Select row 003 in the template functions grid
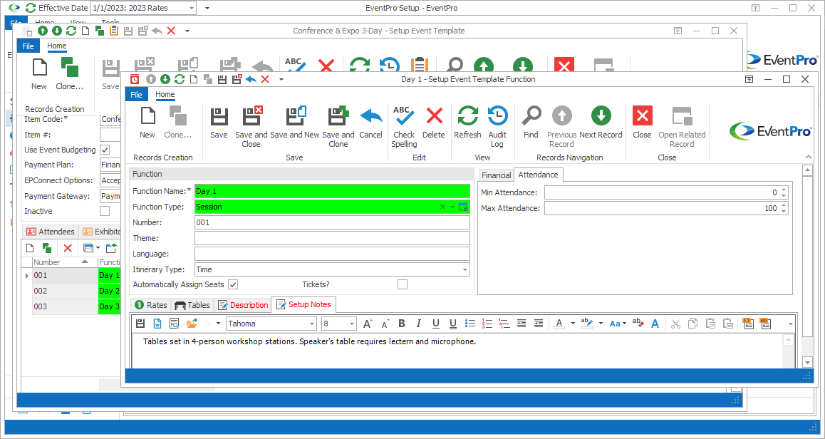This screenshot has height=439, width=825. (71, 306)
